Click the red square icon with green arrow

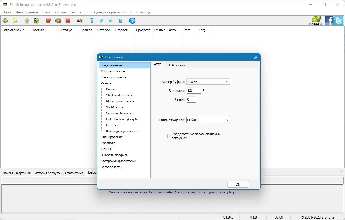pos(58,21)
